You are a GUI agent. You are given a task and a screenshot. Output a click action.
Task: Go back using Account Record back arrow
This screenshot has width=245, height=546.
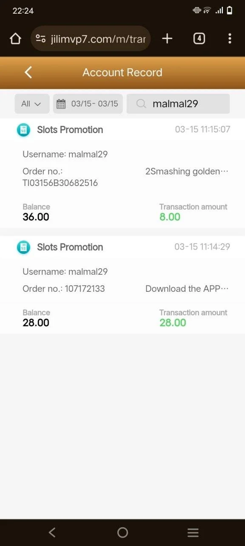point(28,72)
